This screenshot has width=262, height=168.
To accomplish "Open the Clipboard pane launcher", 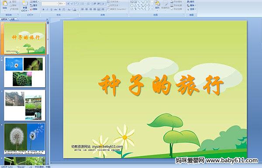I will point(18,15).
